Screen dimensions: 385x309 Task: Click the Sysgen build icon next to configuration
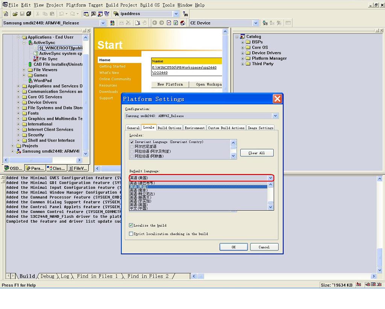point(112,23)
